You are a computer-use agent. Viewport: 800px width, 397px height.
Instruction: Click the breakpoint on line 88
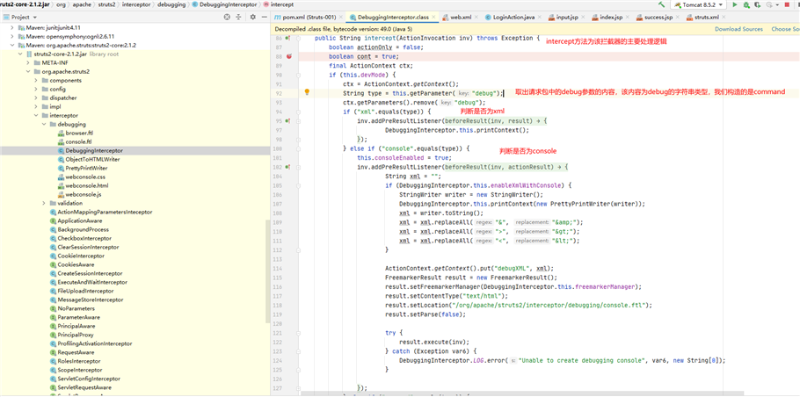pos(288,56)
